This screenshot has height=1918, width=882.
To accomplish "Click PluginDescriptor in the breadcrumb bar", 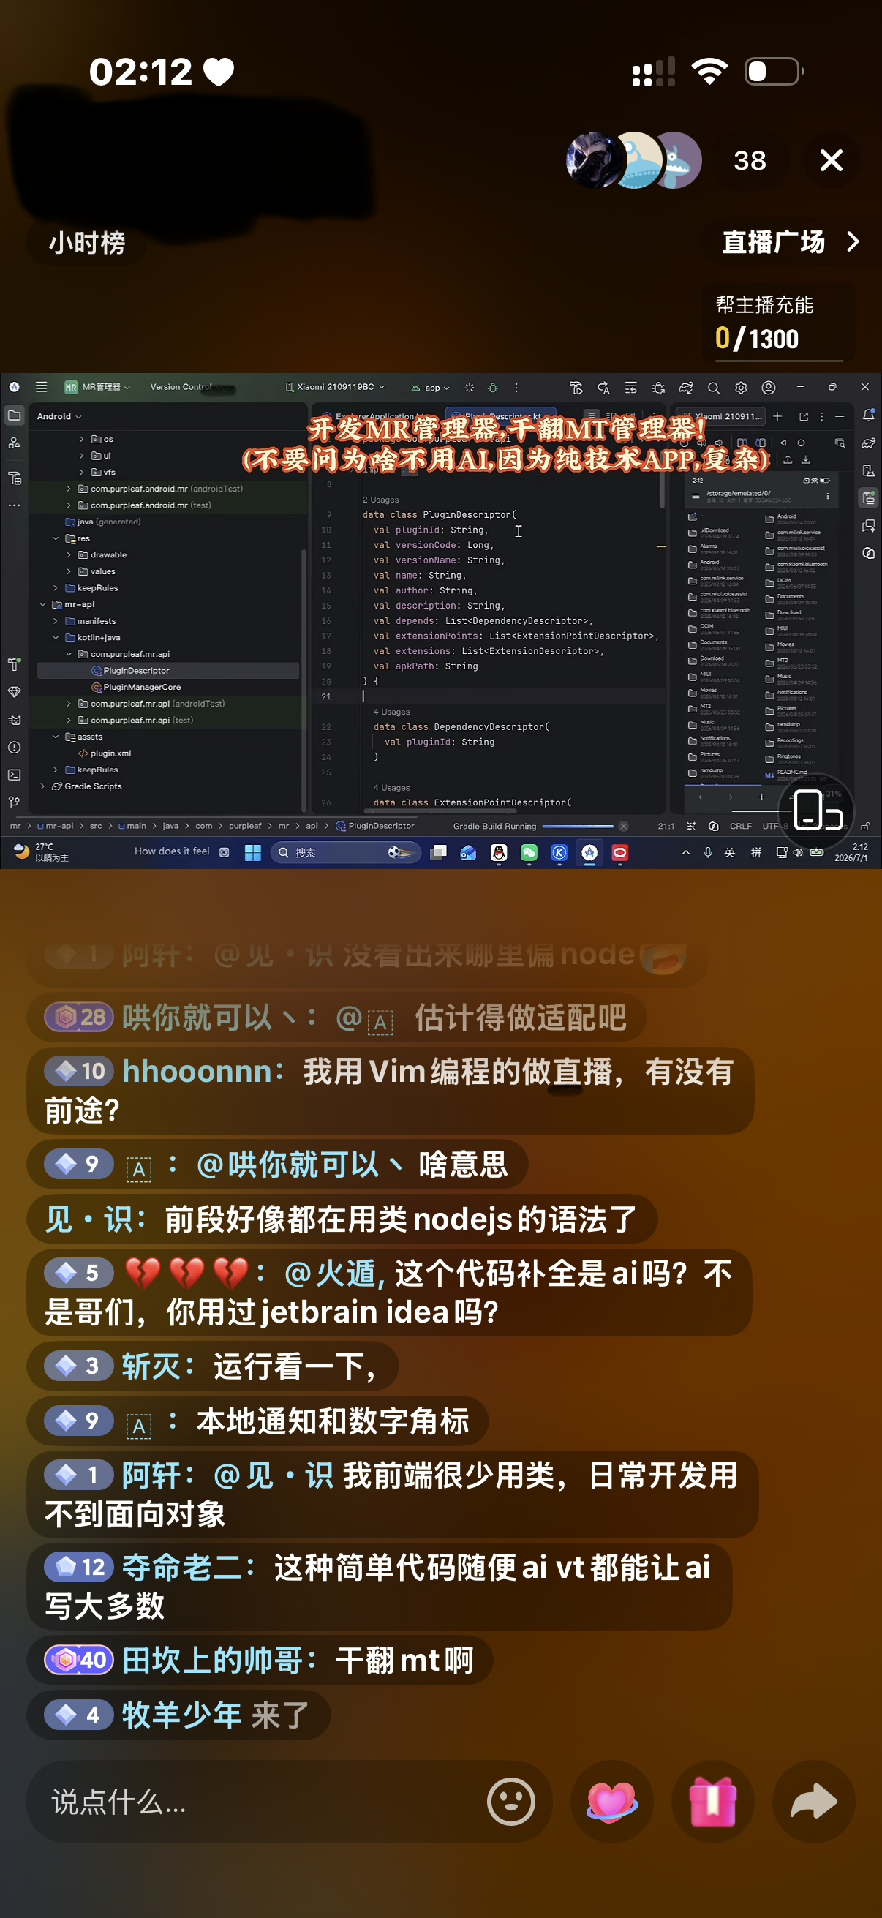I will 375,827.
